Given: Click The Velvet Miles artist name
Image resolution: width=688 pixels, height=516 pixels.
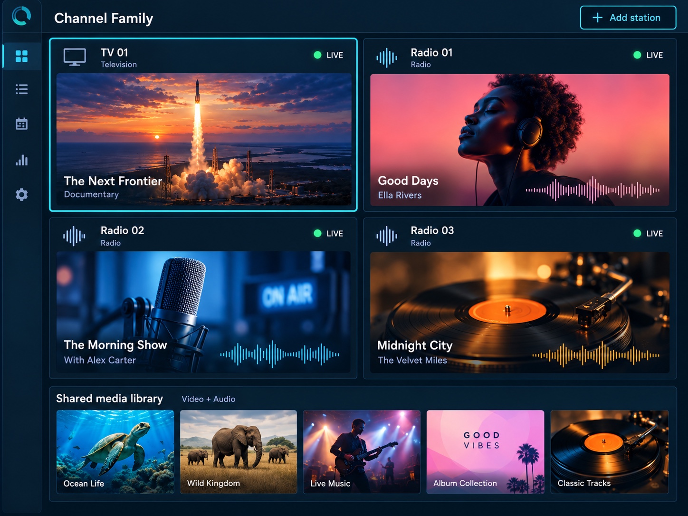Looking at the screenshot, I should click(x=412, y=360).
